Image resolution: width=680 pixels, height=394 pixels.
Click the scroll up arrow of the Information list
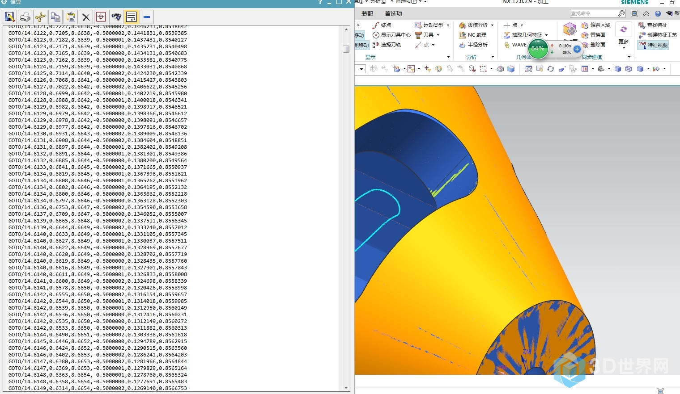pyautogui.click(x=346, y=29)
